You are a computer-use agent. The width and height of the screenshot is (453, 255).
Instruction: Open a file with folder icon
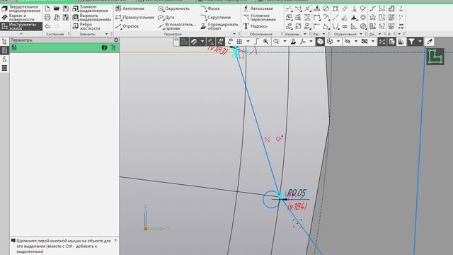point(57,8)
